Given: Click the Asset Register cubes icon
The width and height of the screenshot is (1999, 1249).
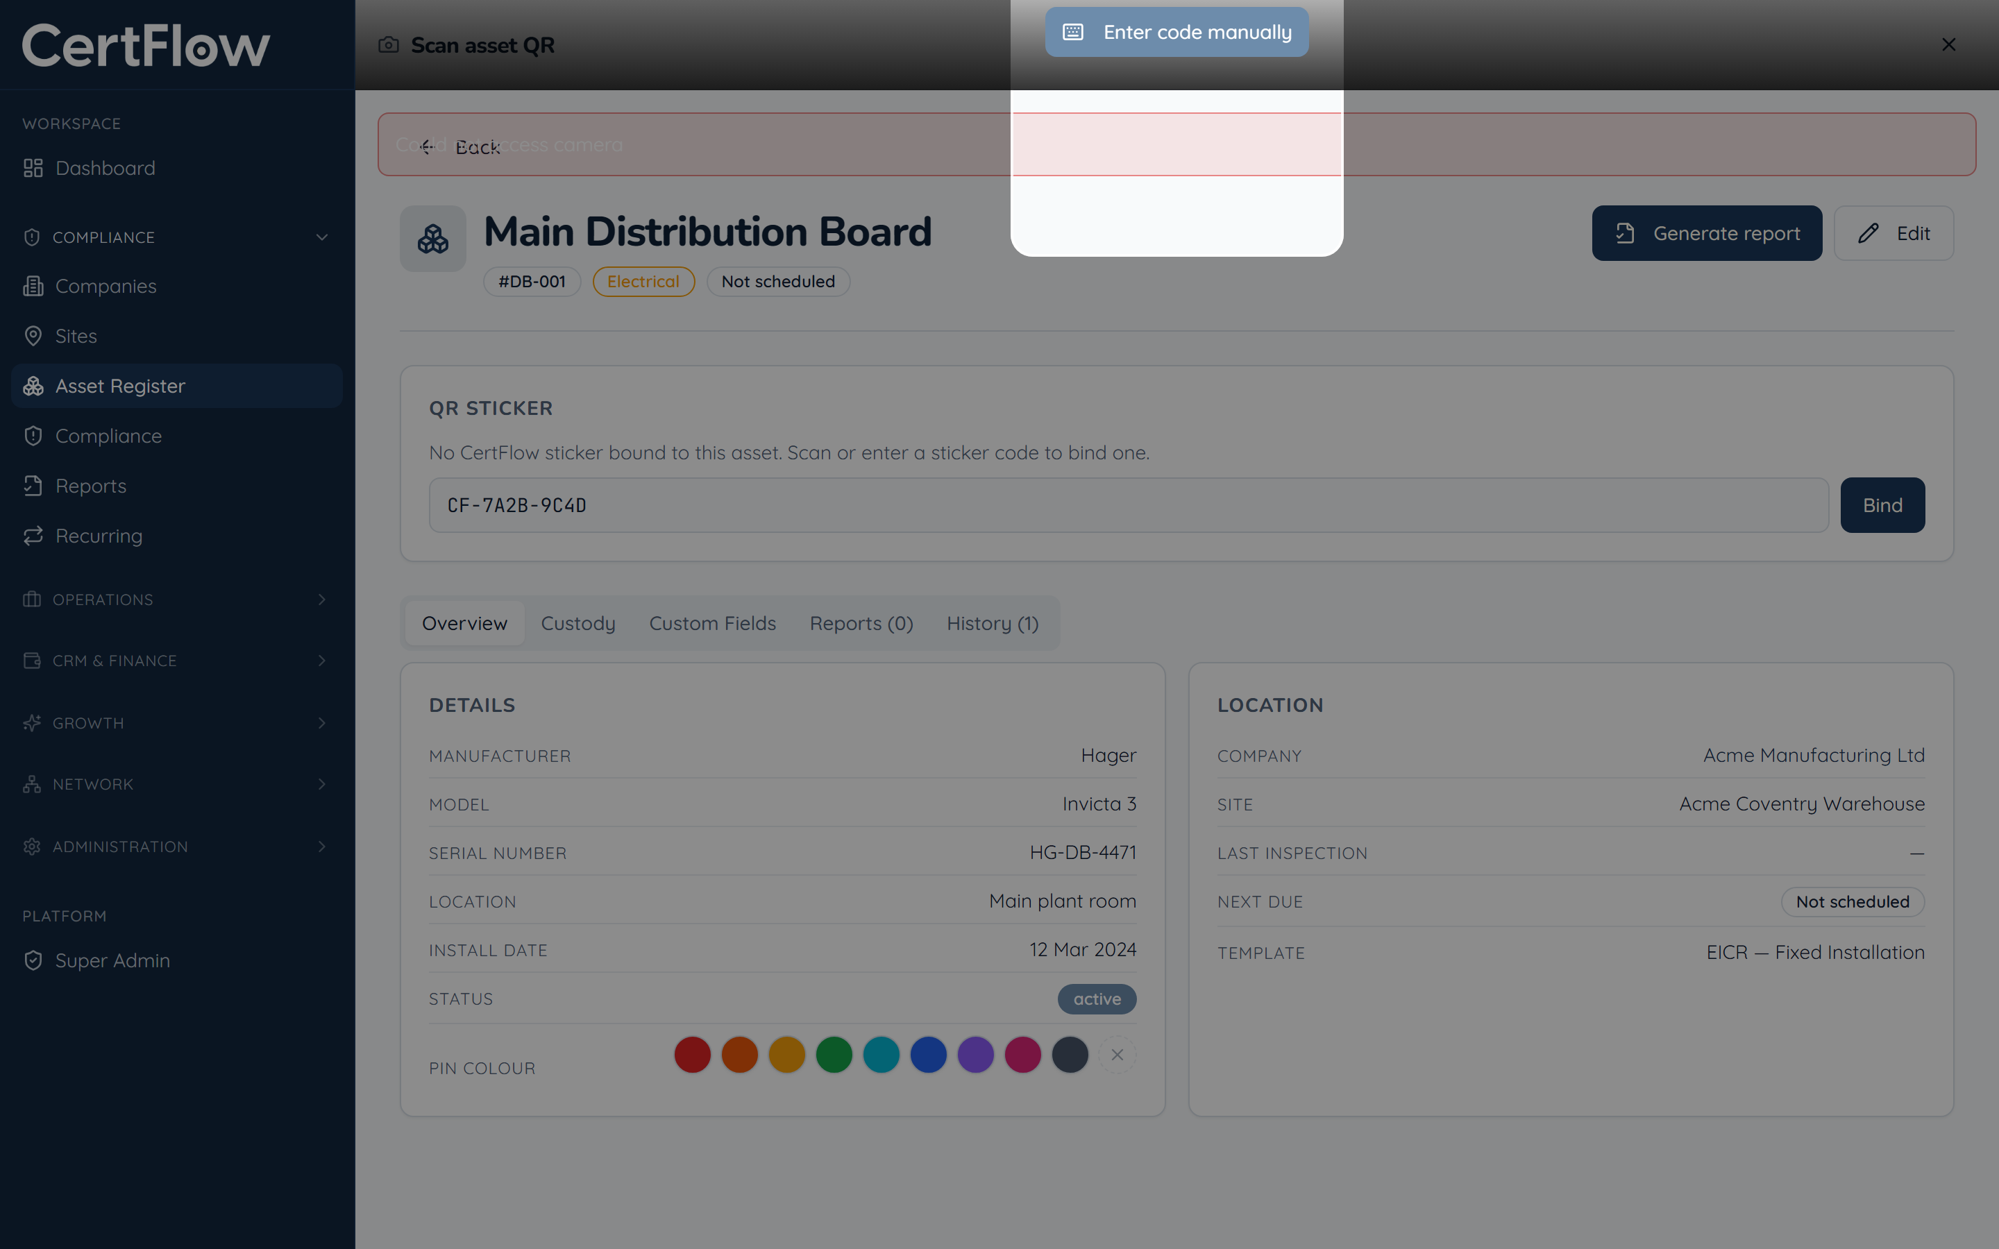Looking at the screenshot, I should pos(33,386).
